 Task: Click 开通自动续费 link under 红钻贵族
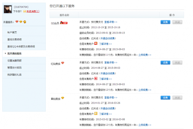[107, 74]
